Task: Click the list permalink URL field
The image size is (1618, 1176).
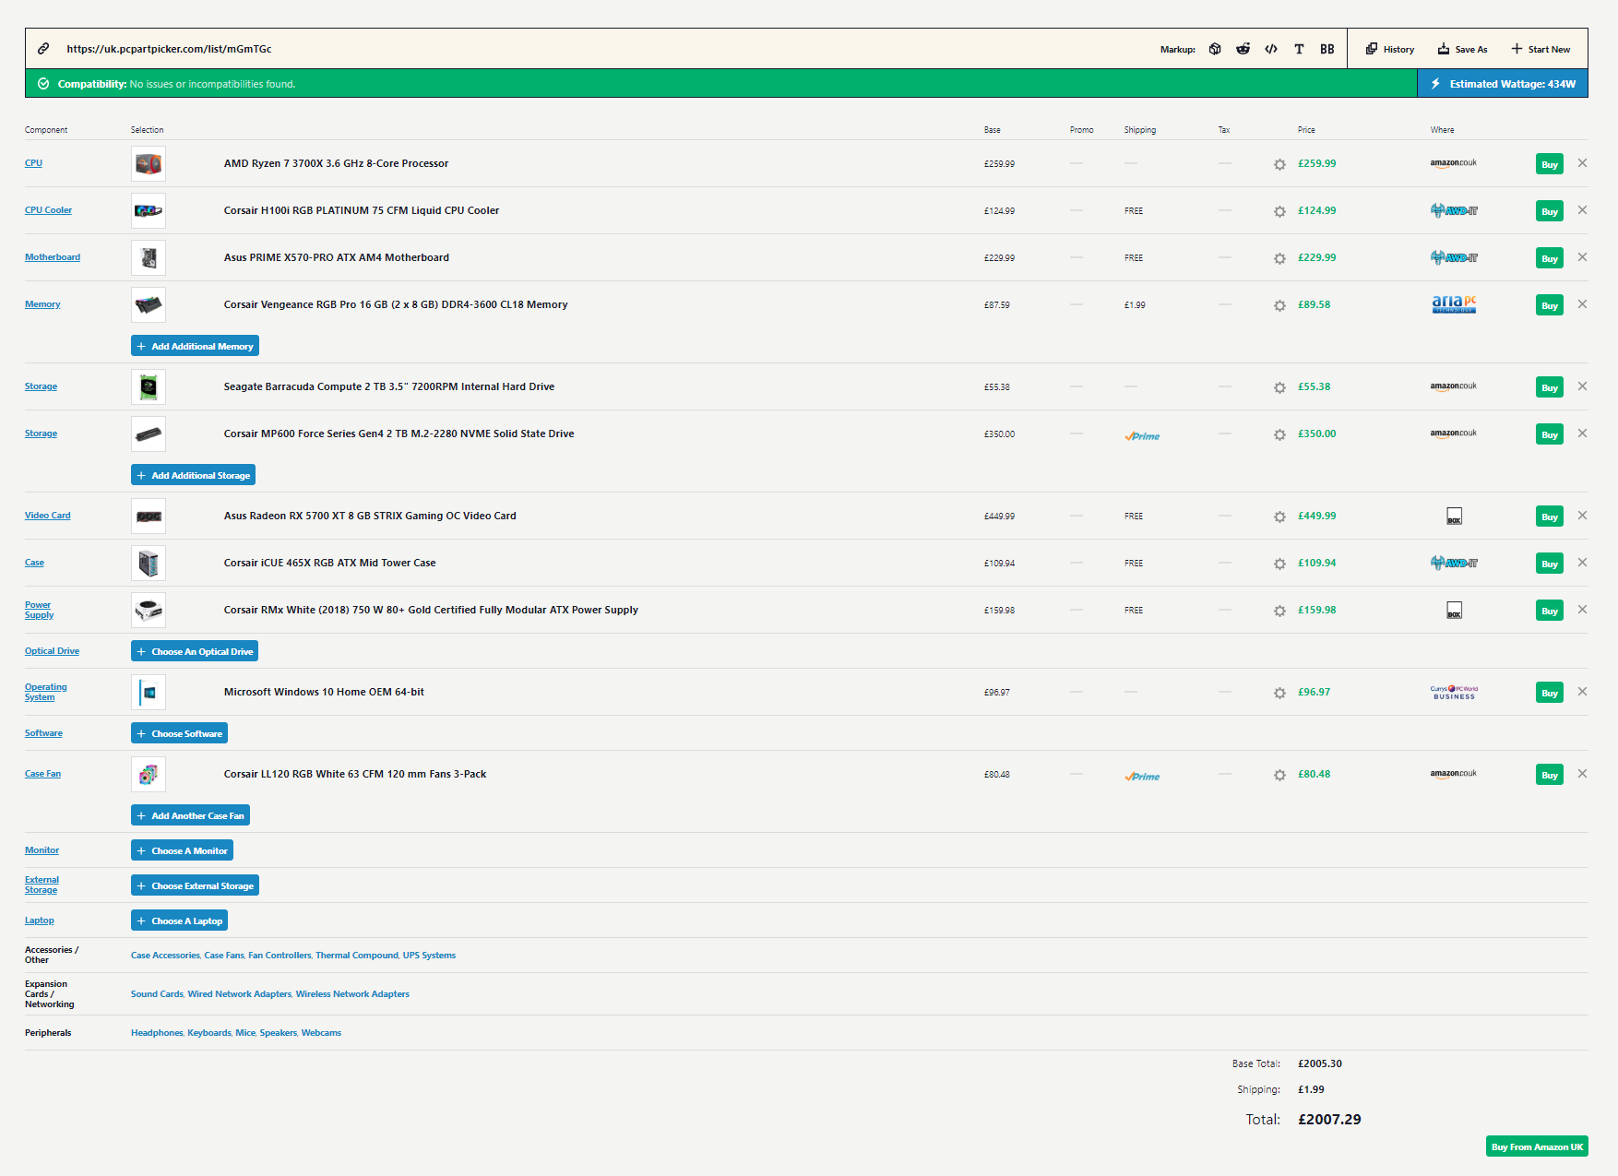Action: pyautogui.click(x=169, y=49)
